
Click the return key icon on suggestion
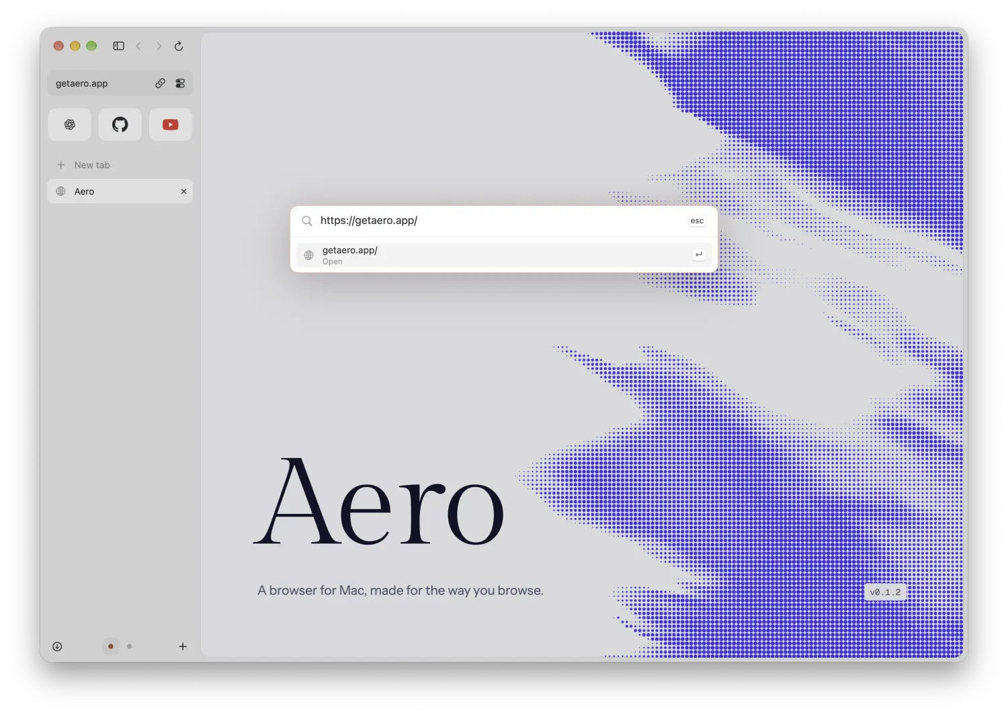[699, 255]
